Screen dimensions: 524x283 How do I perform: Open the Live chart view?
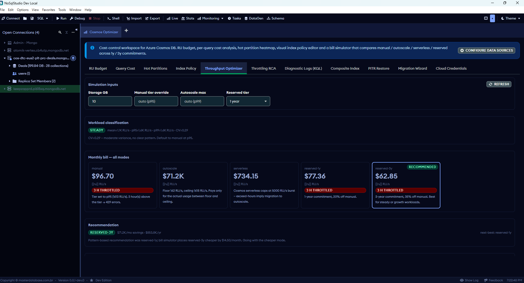tap(172, 18)
